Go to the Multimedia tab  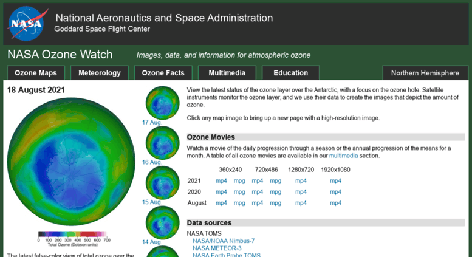pyautogui.click(x=227, y=73)
